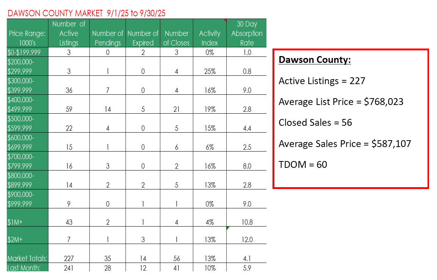
Task: Click the Dawson County Market title text
Action: (x=86, y=14)
